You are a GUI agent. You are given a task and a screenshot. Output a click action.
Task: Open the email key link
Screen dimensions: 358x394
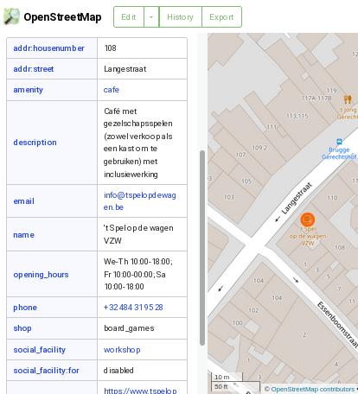click(23, 201)
